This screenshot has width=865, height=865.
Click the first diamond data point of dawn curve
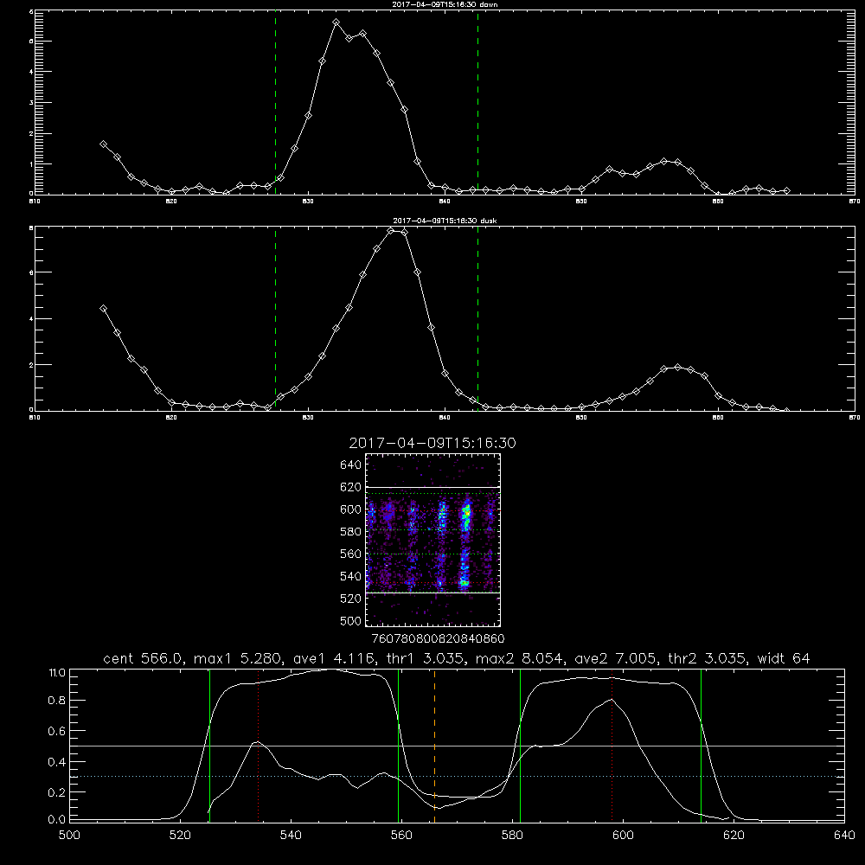click(103, 144)
